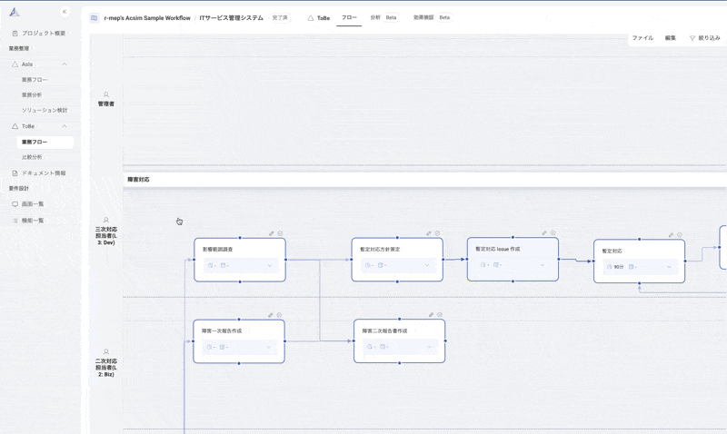Image resolution: width=727 pixels, height=434 pixels.
Task: Open 業務フロー under AsIs
Action: 35,80
